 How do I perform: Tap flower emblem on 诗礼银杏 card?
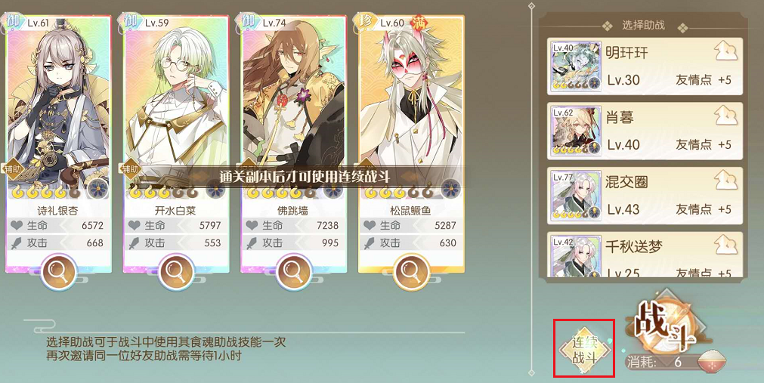tap(97, 189)
